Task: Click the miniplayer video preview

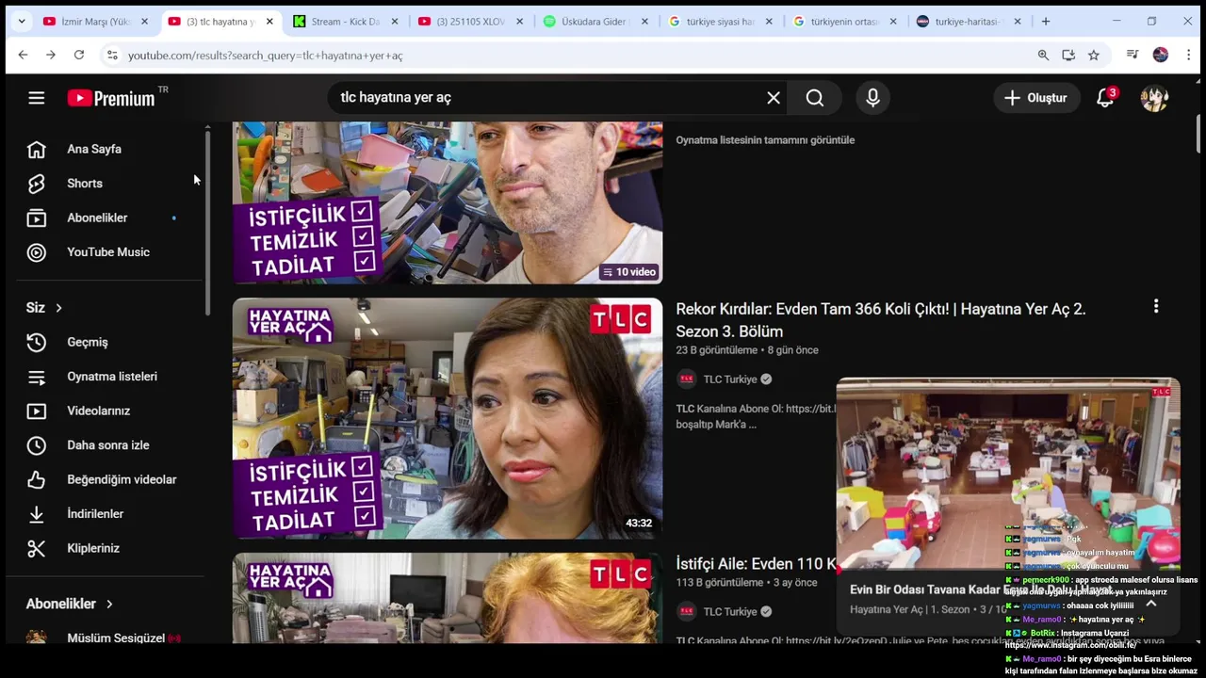Action: click(x=1008, y=475)
